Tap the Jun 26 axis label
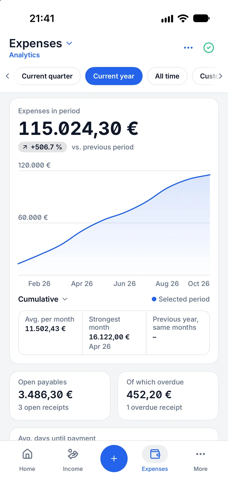This screenshot has height=496, width=228. [124, 283]
